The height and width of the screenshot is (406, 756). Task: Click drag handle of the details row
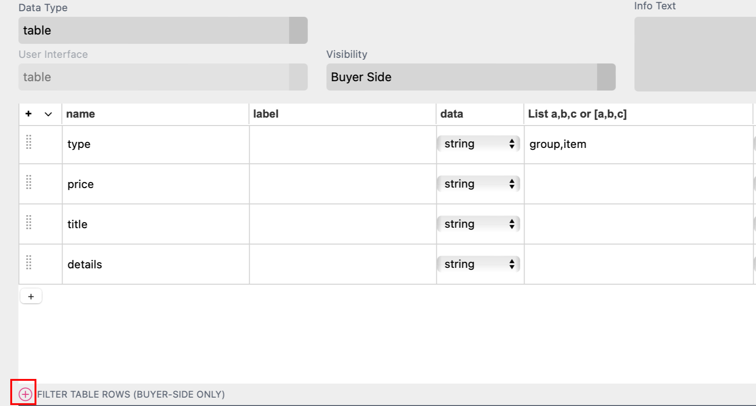click(x=29, y=262)
